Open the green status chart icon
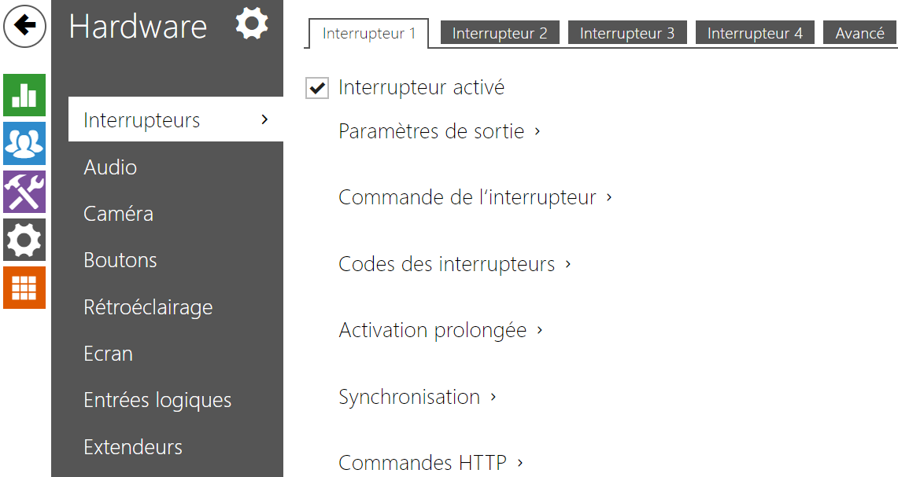The width and height of the screenshot is (898, 477). (24, 95)
